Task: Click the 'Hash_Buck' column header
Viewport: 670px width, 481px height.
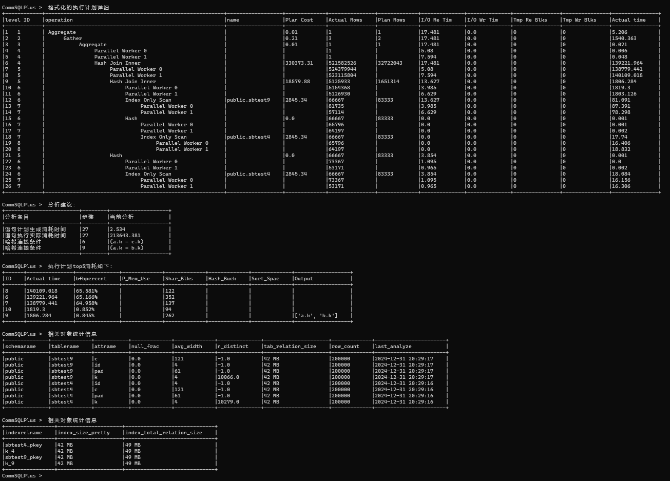Action: 222,279
